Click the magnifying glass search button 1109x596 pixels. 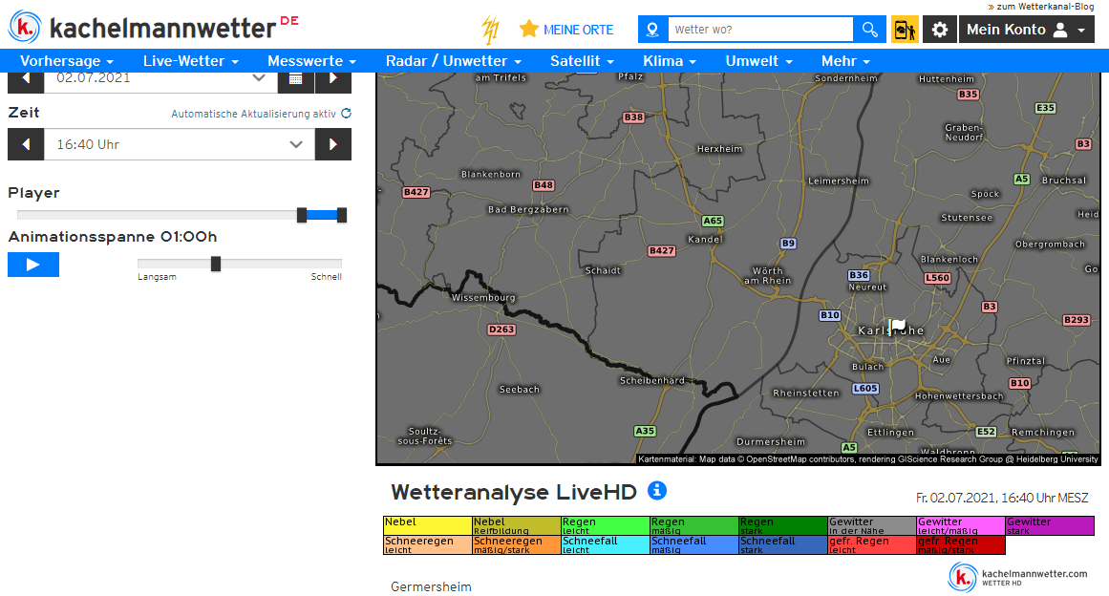(x=869, y=30)
